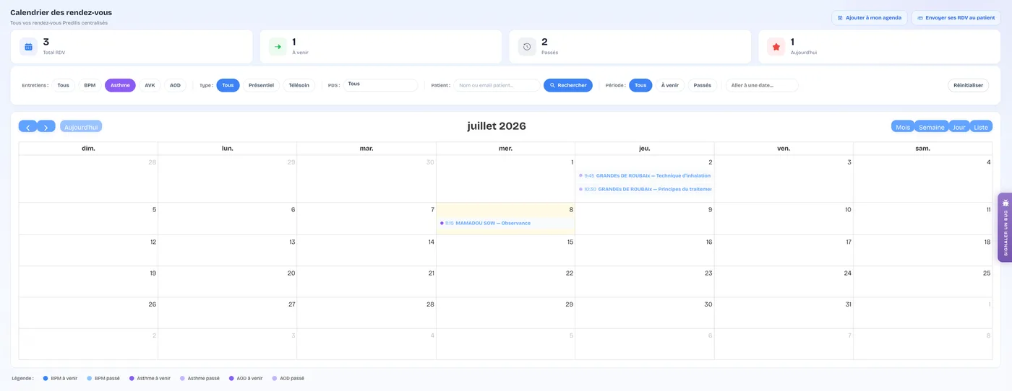Viewport: 1012px width, 391px height.
Task: Click the sam. column header
Action: coord(922,149)
